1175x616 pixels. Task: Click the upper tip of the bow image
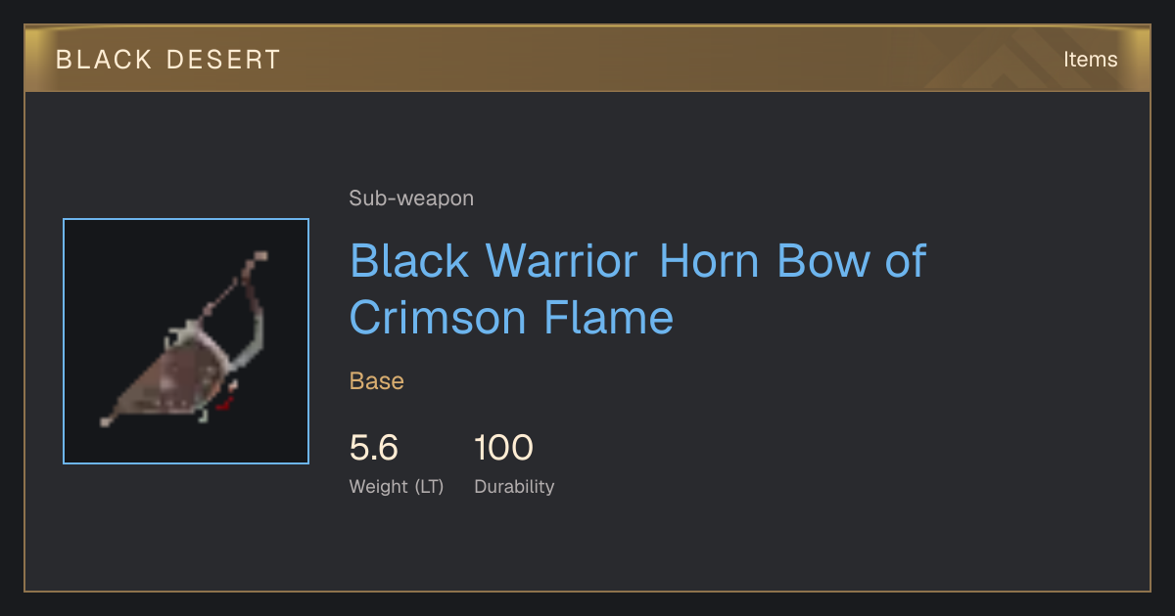pyautogui.click(x=259, y=256)
